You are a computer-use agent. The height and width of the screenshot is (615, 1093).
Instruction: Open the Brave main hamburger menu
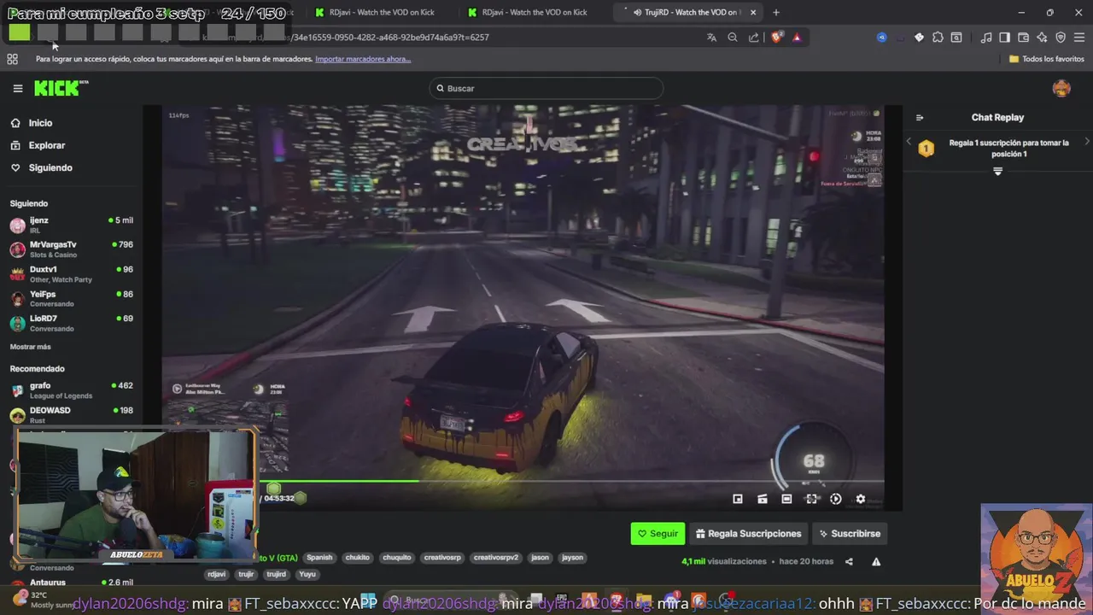1079,38
